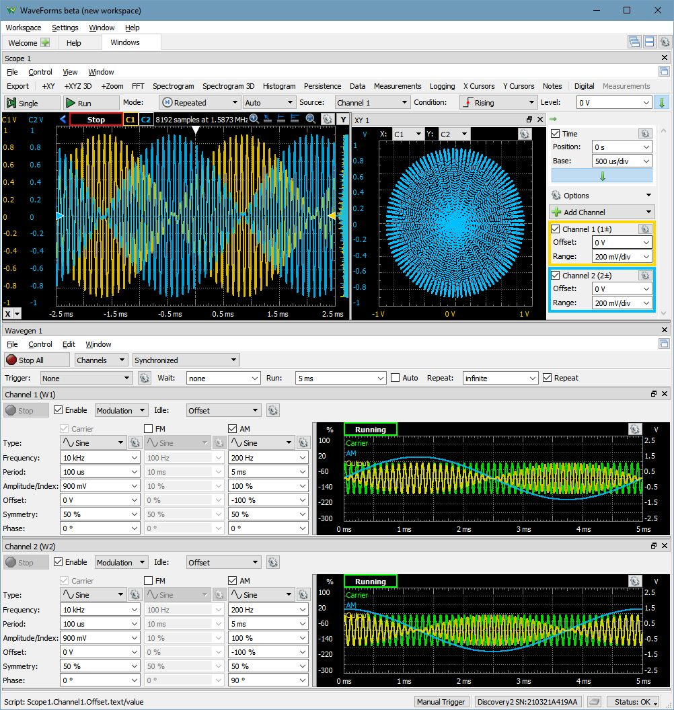Click the Stop All red icon
The width and height of the screenshot is (674, 710).
coord(11,360)
